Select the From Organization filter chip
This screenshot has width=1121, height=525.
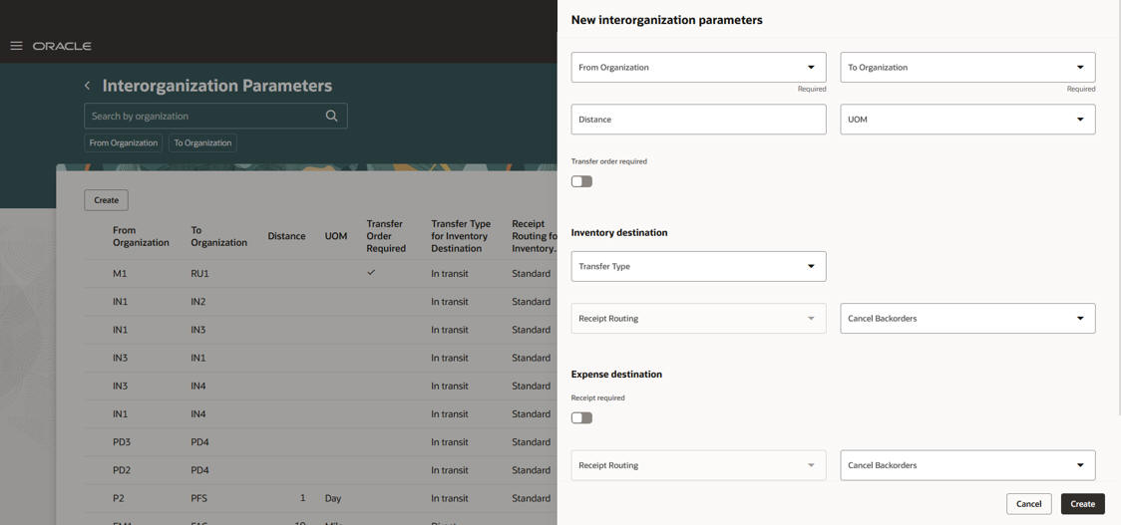click(x=123, y=142)
